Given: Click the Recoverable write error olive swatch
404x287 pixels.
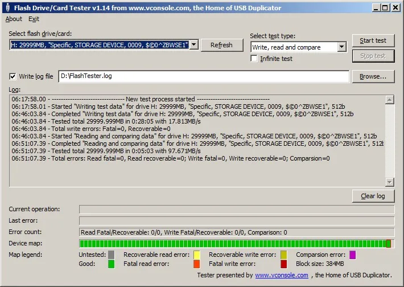Looking at the screenshot, I should (x=284, y=255).
